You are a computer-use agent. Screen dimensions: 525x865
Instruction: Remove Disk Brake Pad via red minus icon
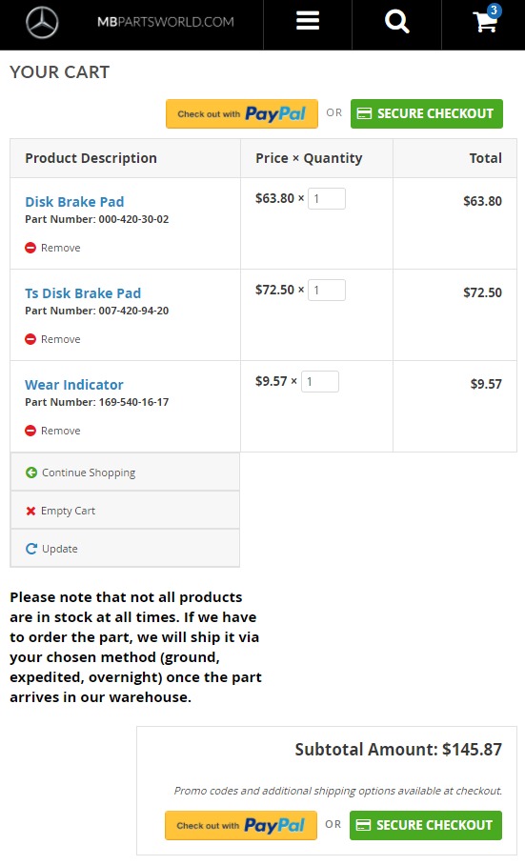click(x=30, y=248)
